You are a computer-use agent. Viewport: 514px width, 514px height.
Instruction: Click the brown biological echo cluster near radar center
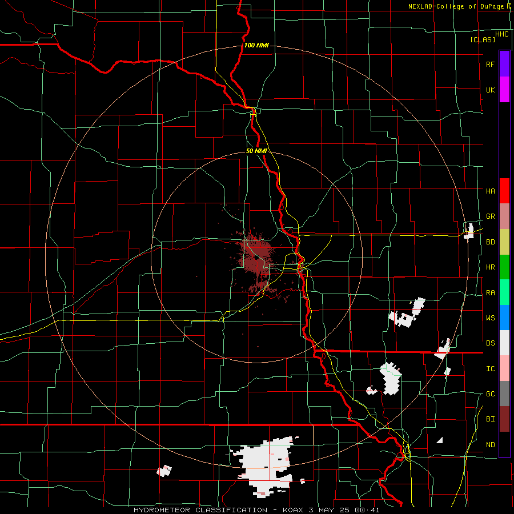point(258,259)
